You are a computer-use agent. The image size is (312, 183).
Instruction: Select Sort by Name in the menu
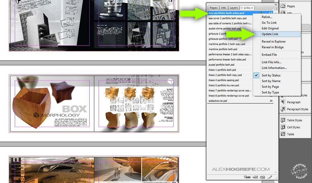tap(271, 81)
